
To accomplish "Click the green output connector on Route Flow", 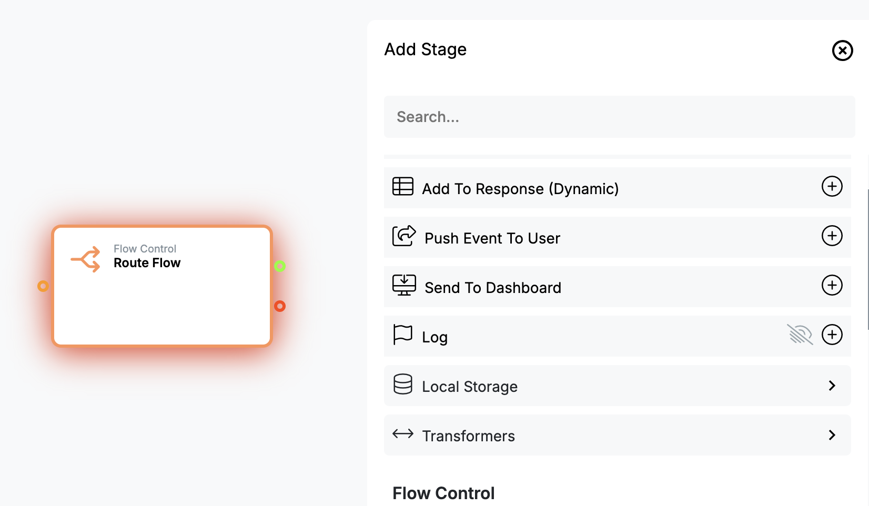I will coord(280,266).
